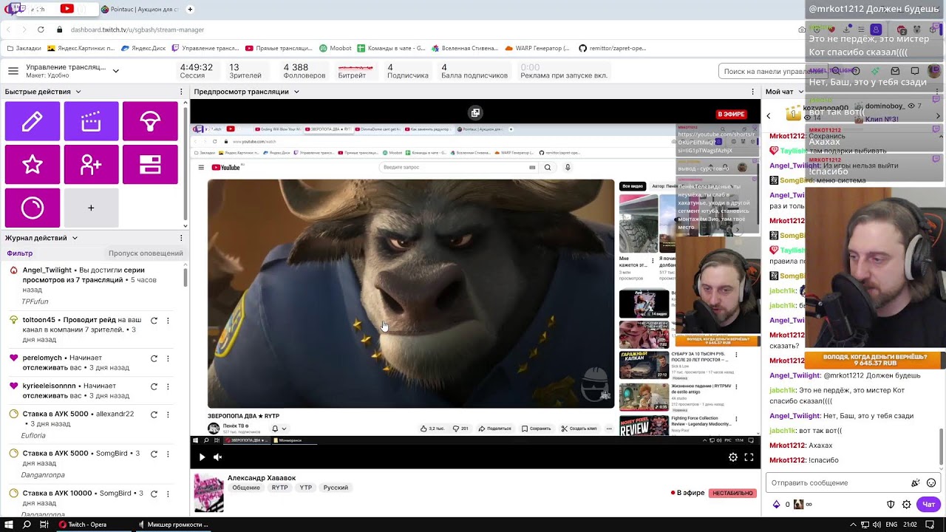Enter fullscreen on stream preview
Viewport: 946px width, 532px height.
[x=749, y=457]
